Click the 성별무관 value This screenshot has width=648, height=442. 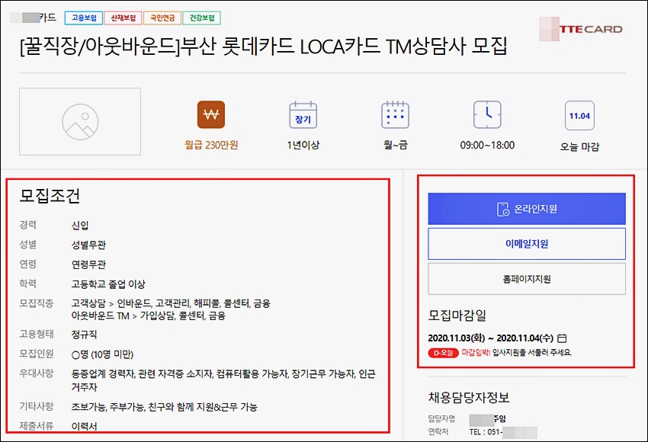coord(88,245)
